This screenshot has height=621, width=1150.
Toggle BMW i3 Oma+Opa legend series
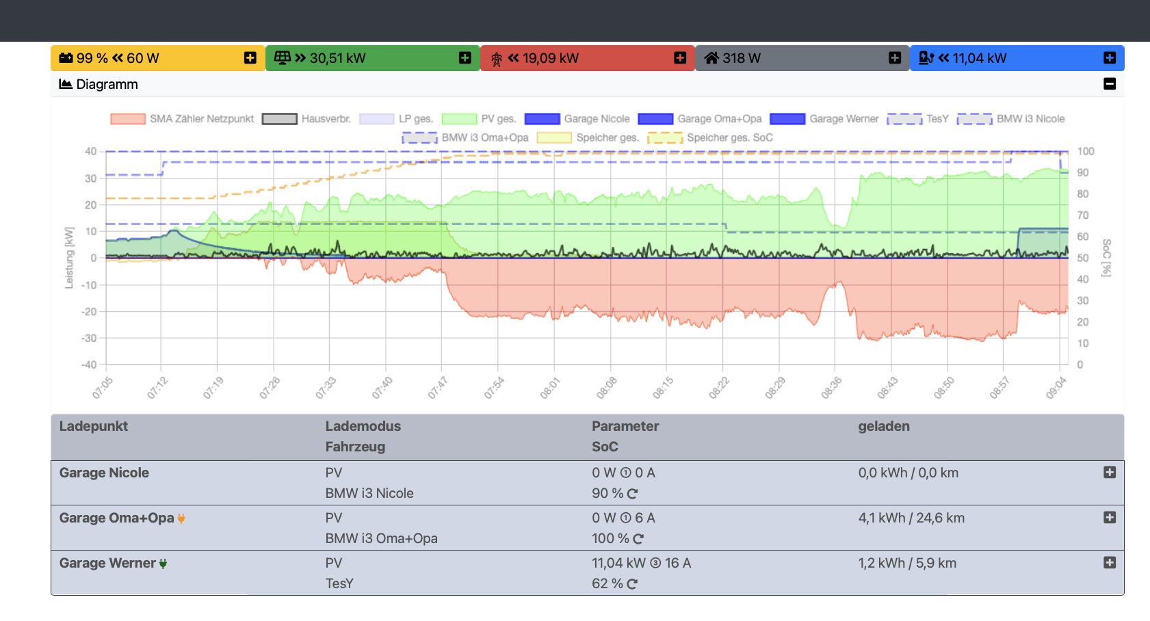pyautogui.click(x=465, y=137)
